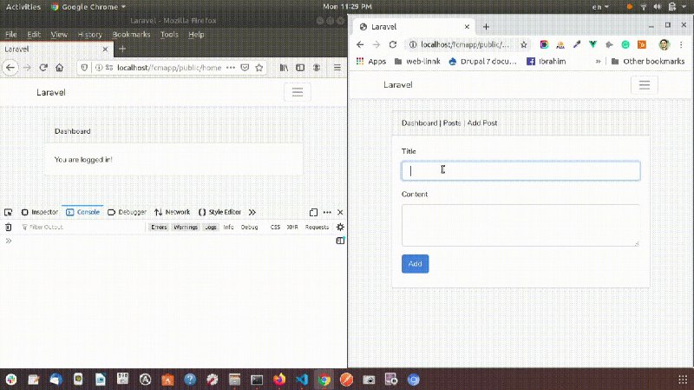Go back in the Chrome window

(360, 44)
